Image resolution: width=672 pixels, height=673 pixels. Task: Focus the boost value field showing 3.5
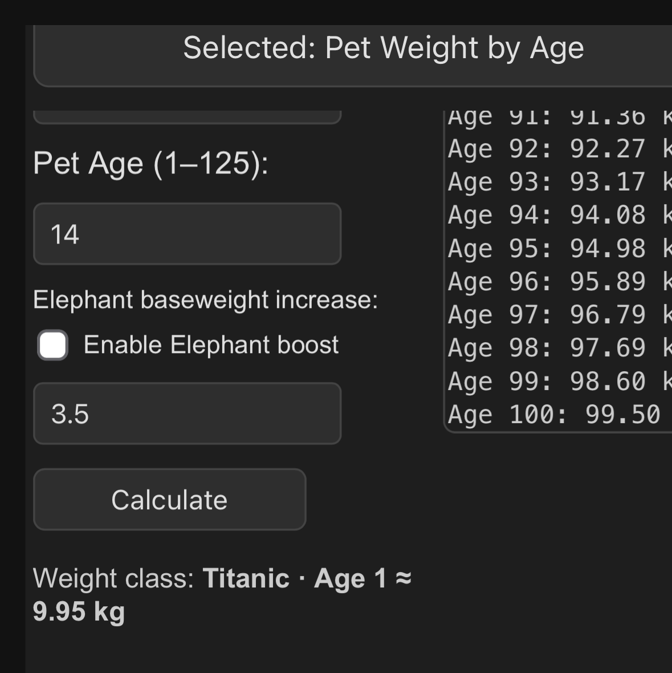187,413
